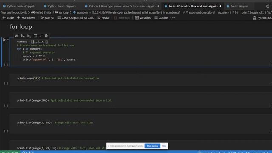Image resolution: width=272 pixels, height=153 pixels.
Task: Switch to basics 6.ipynb tab
Action: point(238,6)
